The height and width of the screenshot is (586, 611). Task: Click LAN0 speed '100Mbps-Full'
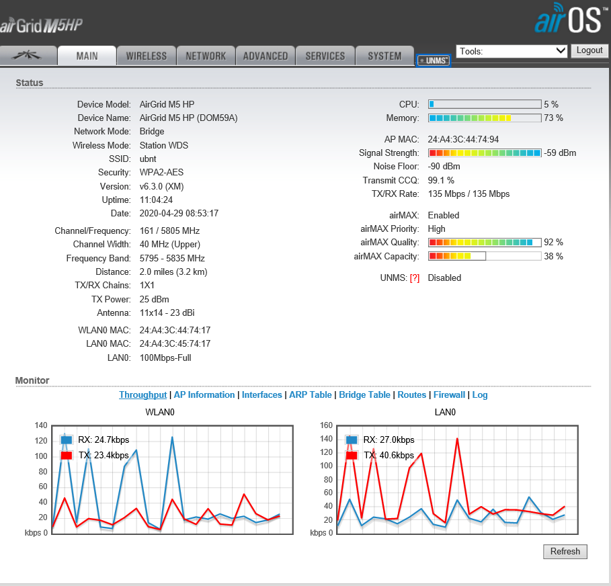[x=165, y=358]
